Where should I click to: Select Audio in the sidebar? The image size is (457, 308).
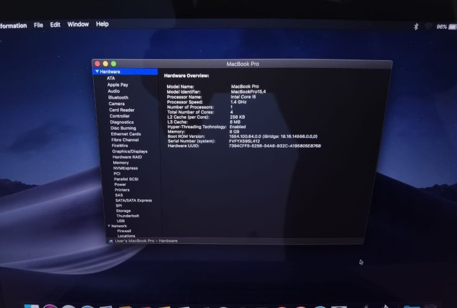pyautogui.click(x=114, y=91)
